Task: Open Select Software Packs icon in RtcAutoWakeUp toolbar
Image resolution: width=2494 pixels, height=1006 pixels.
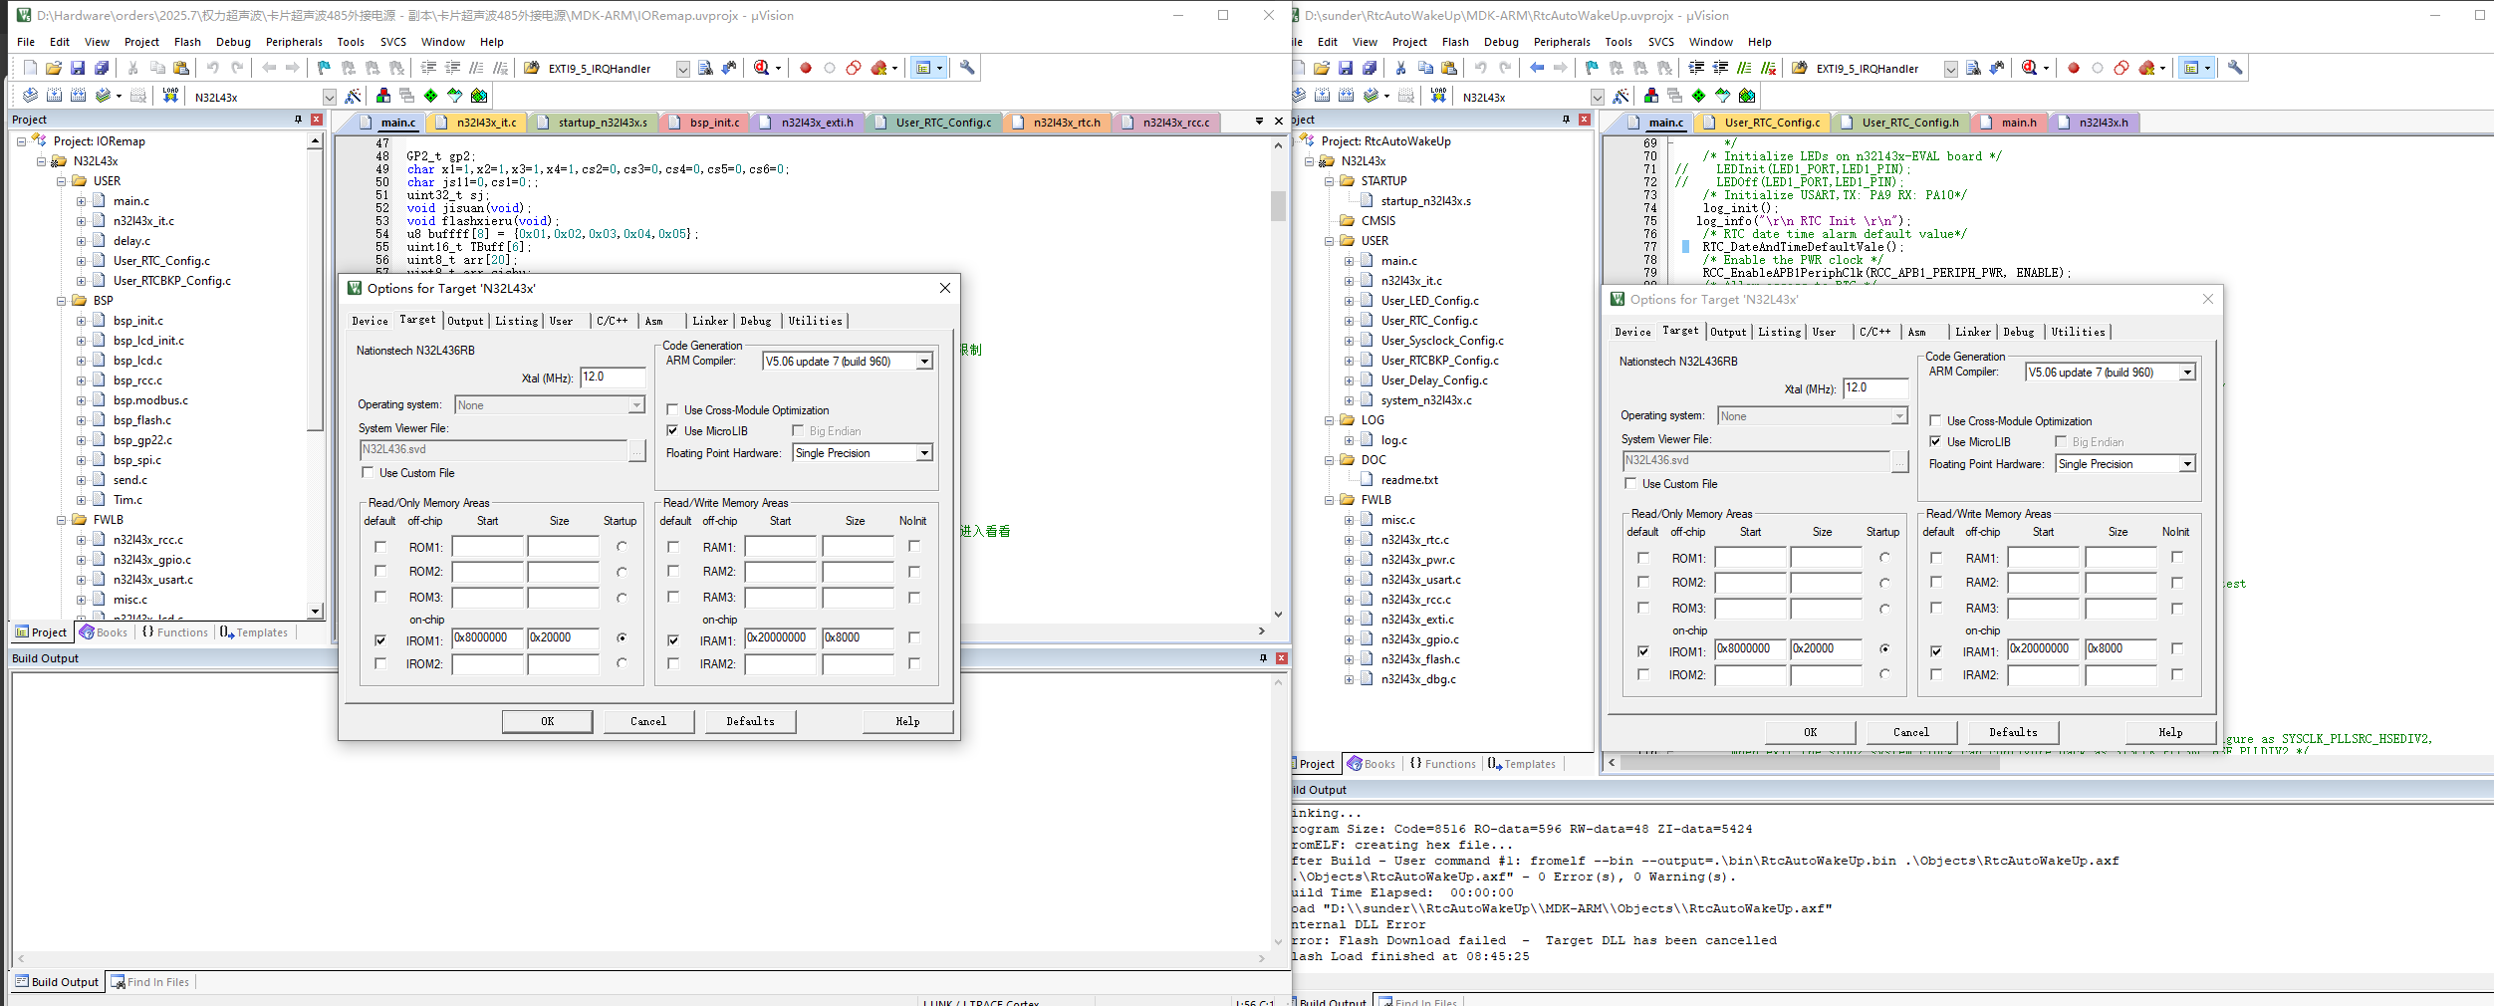Action: [1723, 96]
